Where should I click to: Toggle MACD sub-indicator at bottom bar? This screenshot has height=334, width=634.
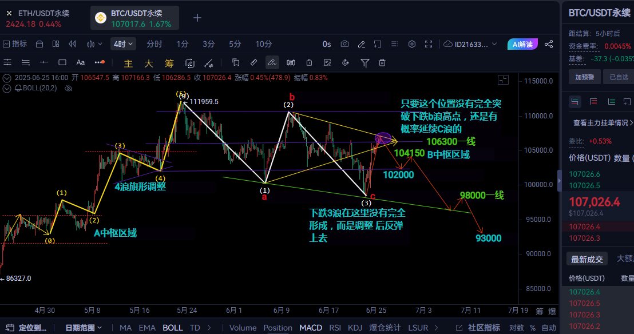click(x=311, y=328)
